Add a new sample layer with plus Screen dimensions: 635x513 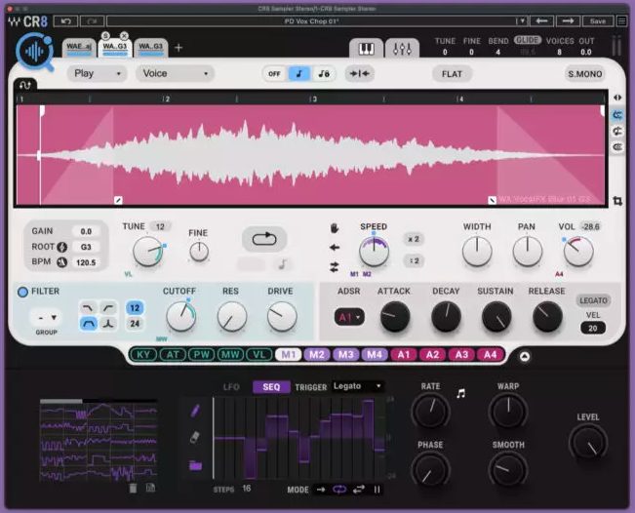[x=179, y=48]
